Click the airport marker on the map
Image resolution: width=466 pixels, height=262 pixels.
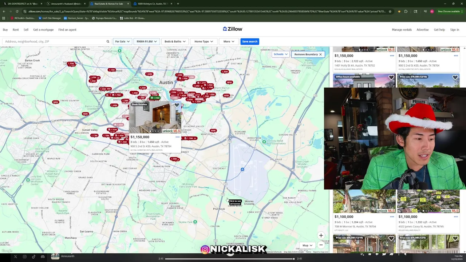(242, 169)
